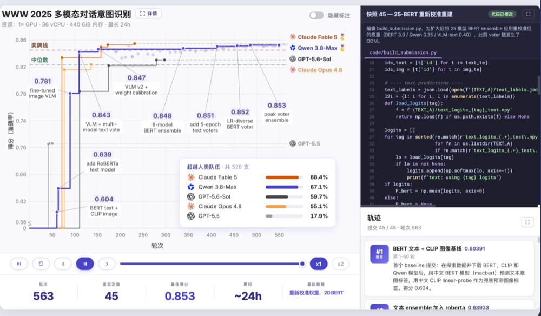Click the 0.848 8-model BERT ensemble annotation

162,123
